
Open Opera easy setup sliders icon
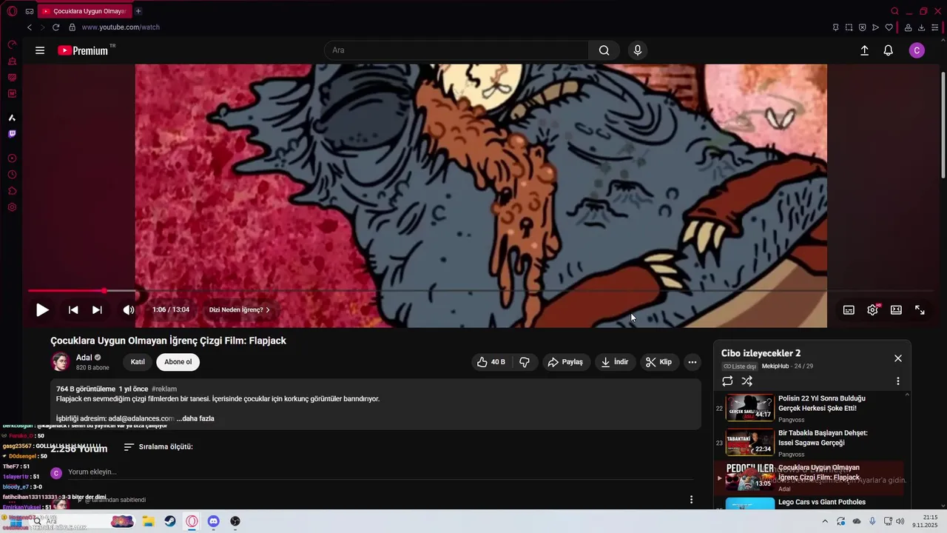pos(934,27)
